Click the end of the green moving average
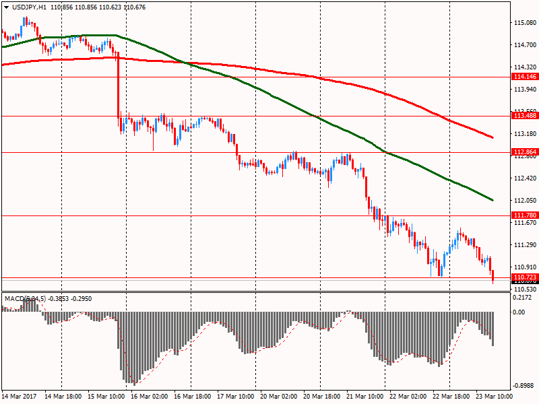The image size is (539, 404). pyautogui.click(x=493, y=200)
